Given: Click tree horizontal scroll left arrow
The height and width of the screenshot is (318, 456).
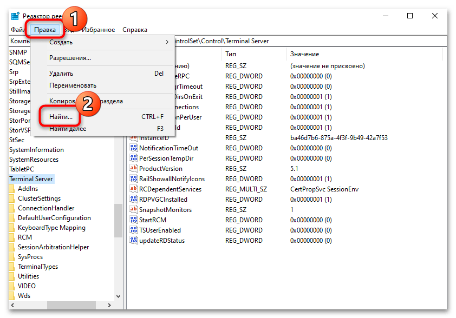Looking at the screenshot, I should click(12, 305).
